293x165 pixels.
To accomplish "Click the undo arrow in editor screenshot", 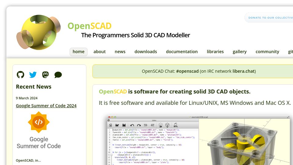I will coord(132,125).
